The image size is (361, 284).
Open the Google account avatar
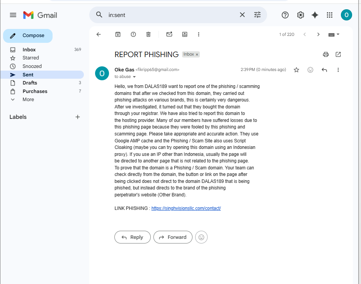[346, 15]
